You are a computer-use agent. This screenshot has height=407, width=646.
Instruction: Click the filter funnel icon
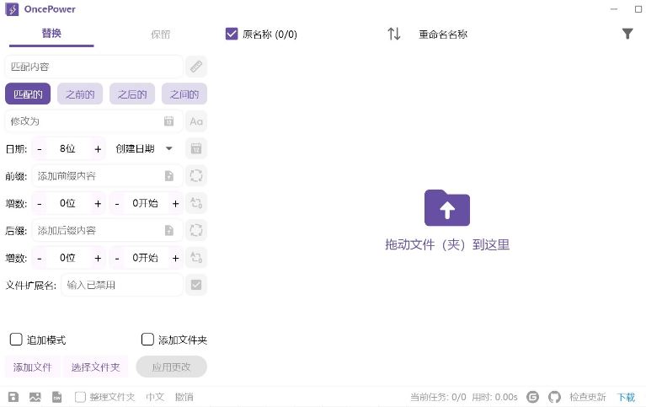pos(627,34)
